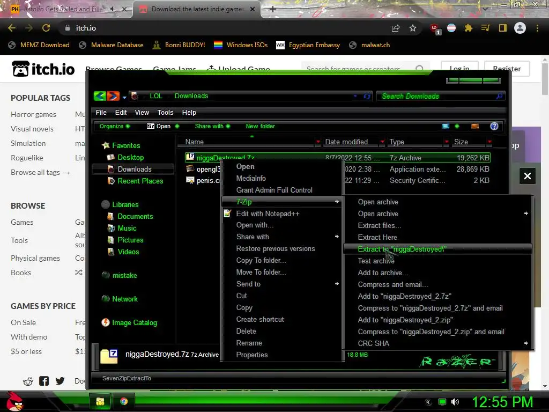
Task: Click the taskbar volume speaker icon
Action: (455, 402)
